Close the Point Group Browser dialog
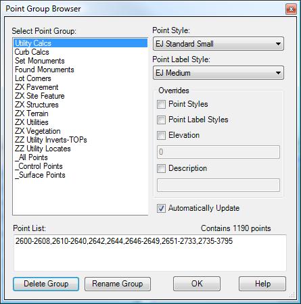Screen dimensions: 301x304 (291, 9)
